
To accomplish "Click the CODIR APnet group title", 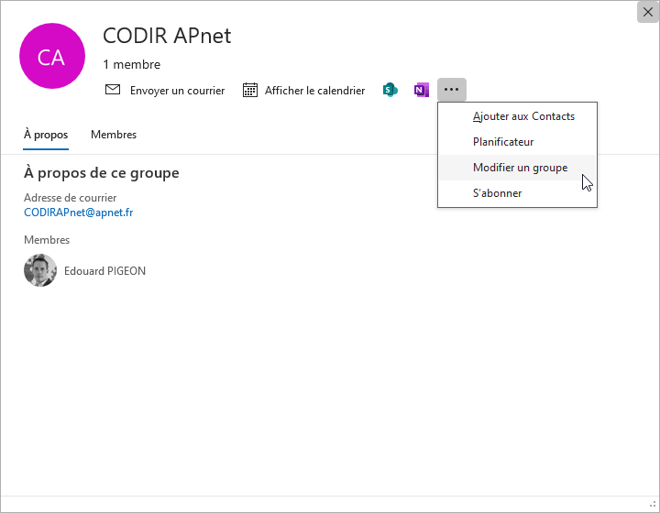I will pyautogui.click(x=167, y=36).
